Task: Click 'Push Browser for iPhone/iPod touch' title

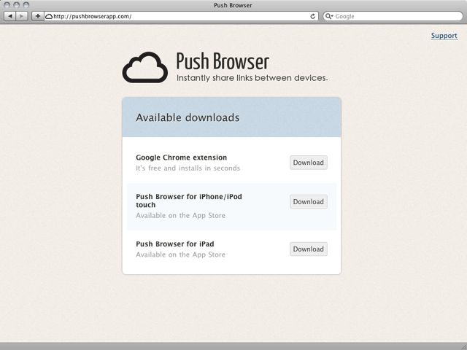Action: pos(189,201)
